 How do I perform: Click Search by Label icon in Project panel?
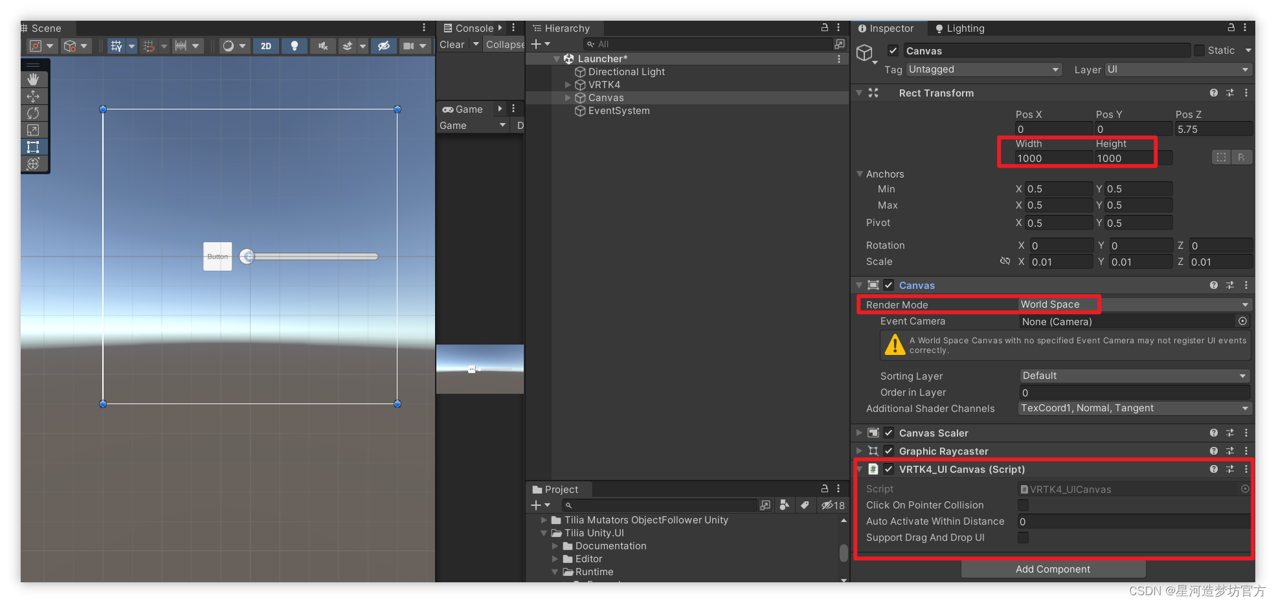click(x=805, y=505)
